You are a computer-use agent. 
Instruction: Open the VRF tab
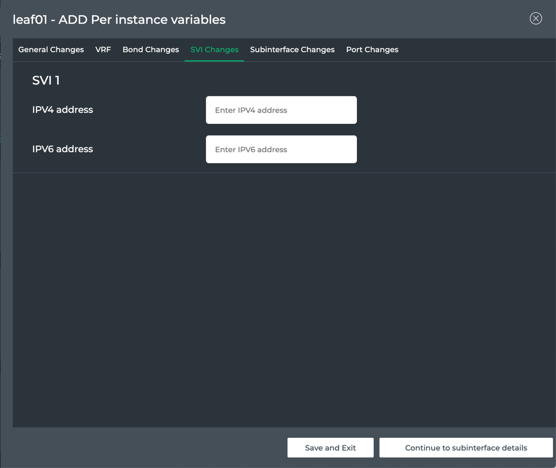(x=103, y=50)
